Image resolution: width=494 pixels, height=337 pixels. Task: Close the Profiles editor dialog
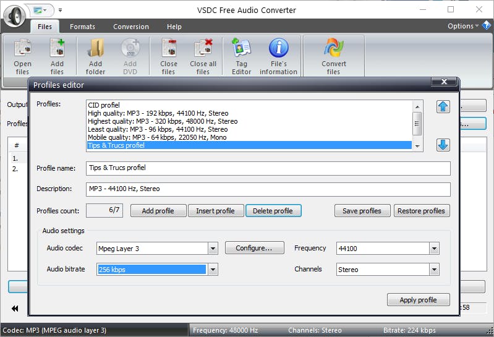[x=444, y=82]
